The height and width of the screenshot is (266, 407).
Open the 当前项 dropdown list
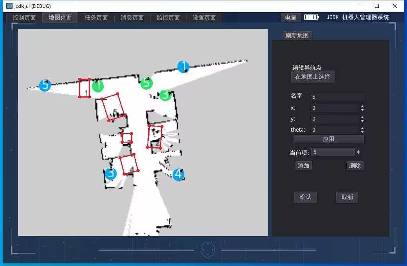coord(335,152)
